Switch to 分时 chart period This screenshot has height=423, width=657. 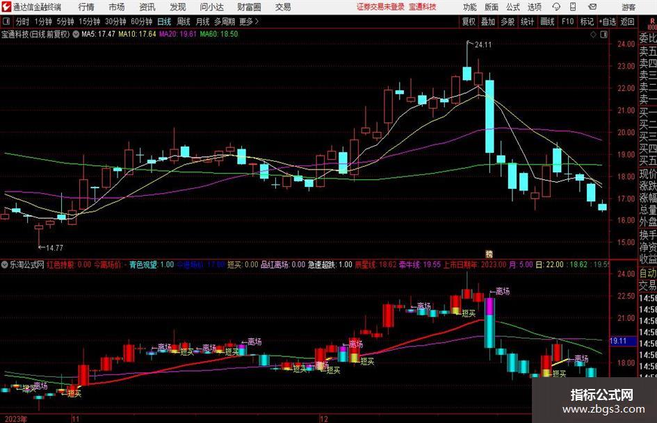[22, 22]
